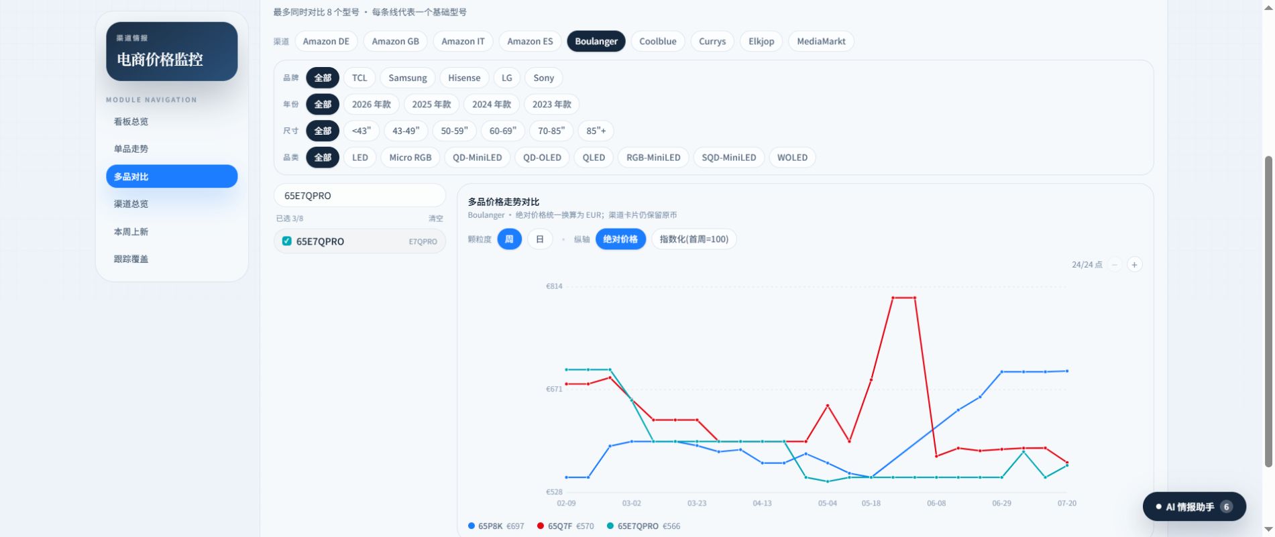Focus the model search field containing 65E7QPRO
Image resolution: width=1275 pixels, height=537 pixels.
coord(360,196)
